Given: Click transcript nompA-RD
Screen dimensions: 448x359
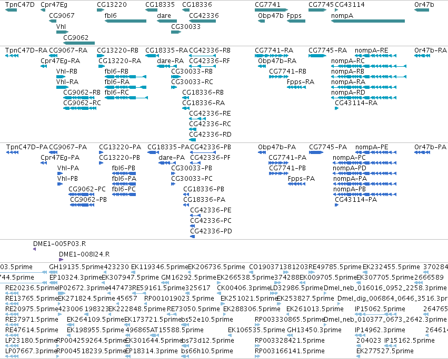Looking at the screenshot, I should [348, 93].
